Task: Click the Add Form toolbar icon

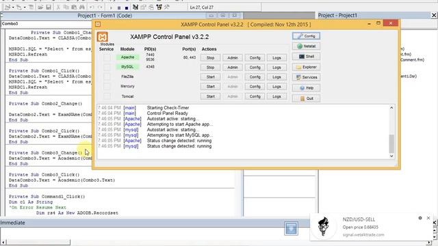Action: coord(19,8)
